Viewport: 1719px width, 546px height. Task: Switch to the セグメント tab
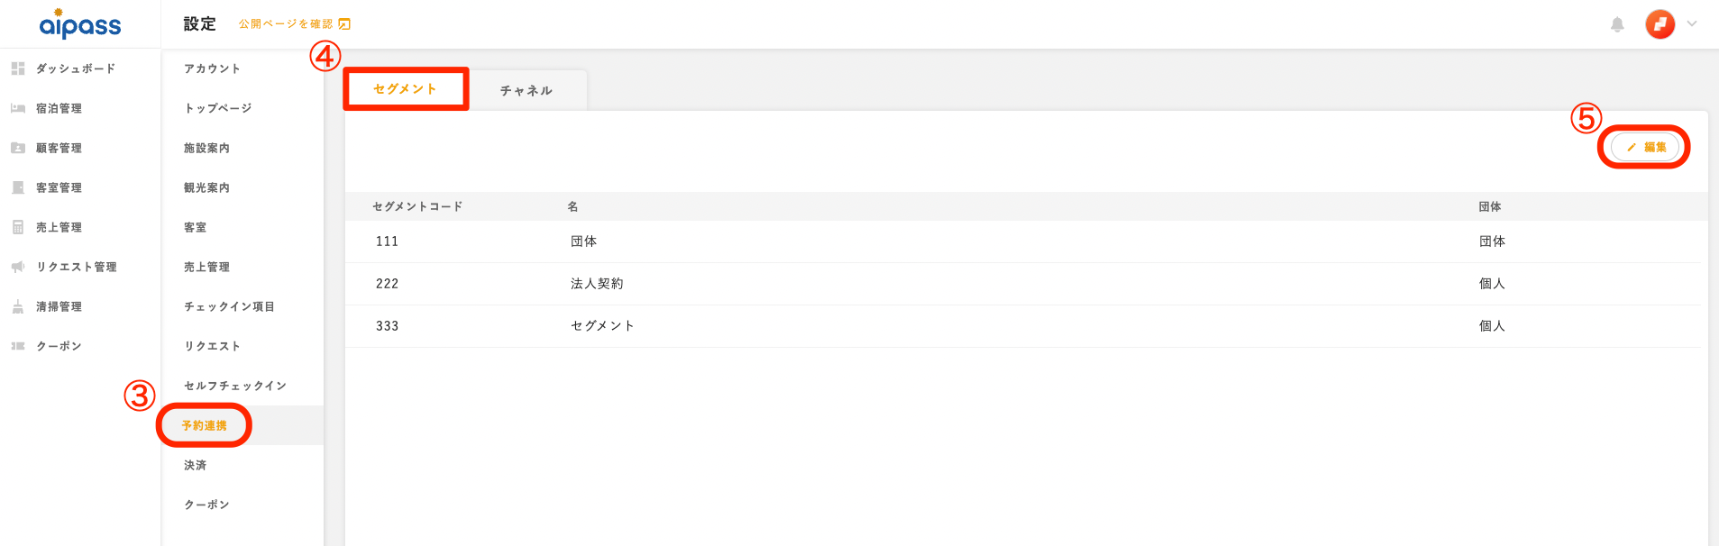click(x=405, y=89)
